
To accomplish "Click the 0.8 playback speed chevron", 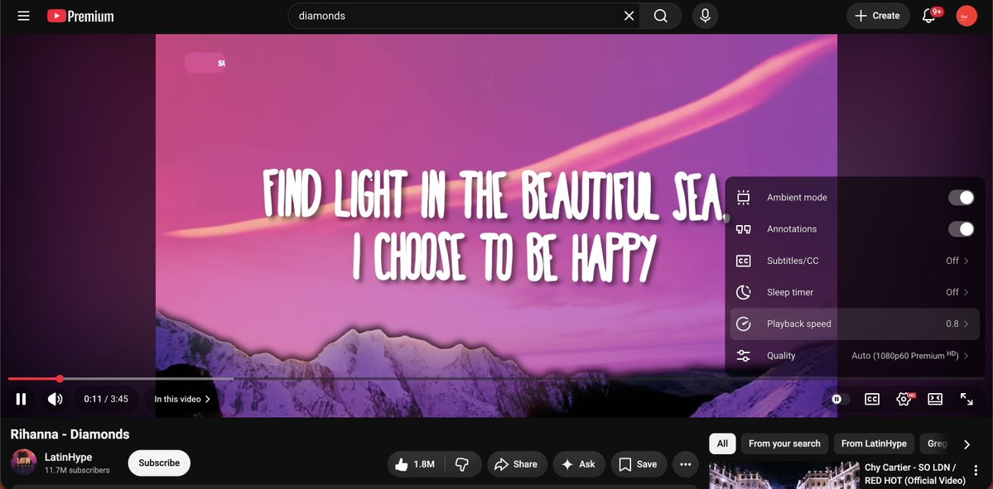I will coord(966,324).
